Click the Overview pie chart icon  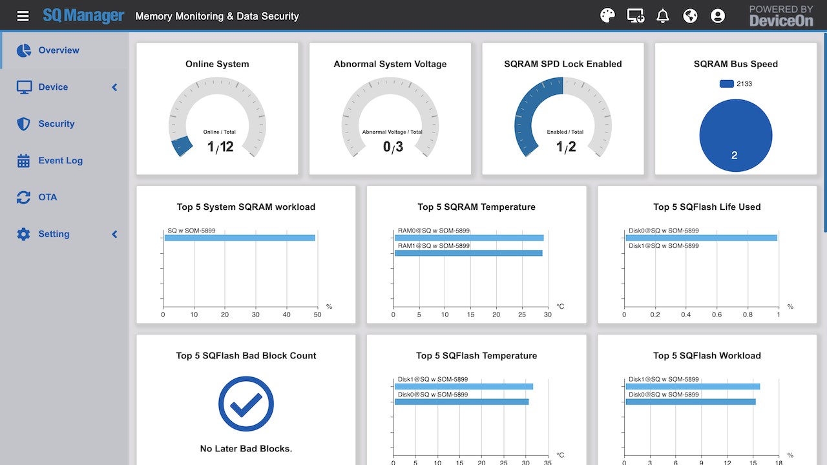click(24, 50)
